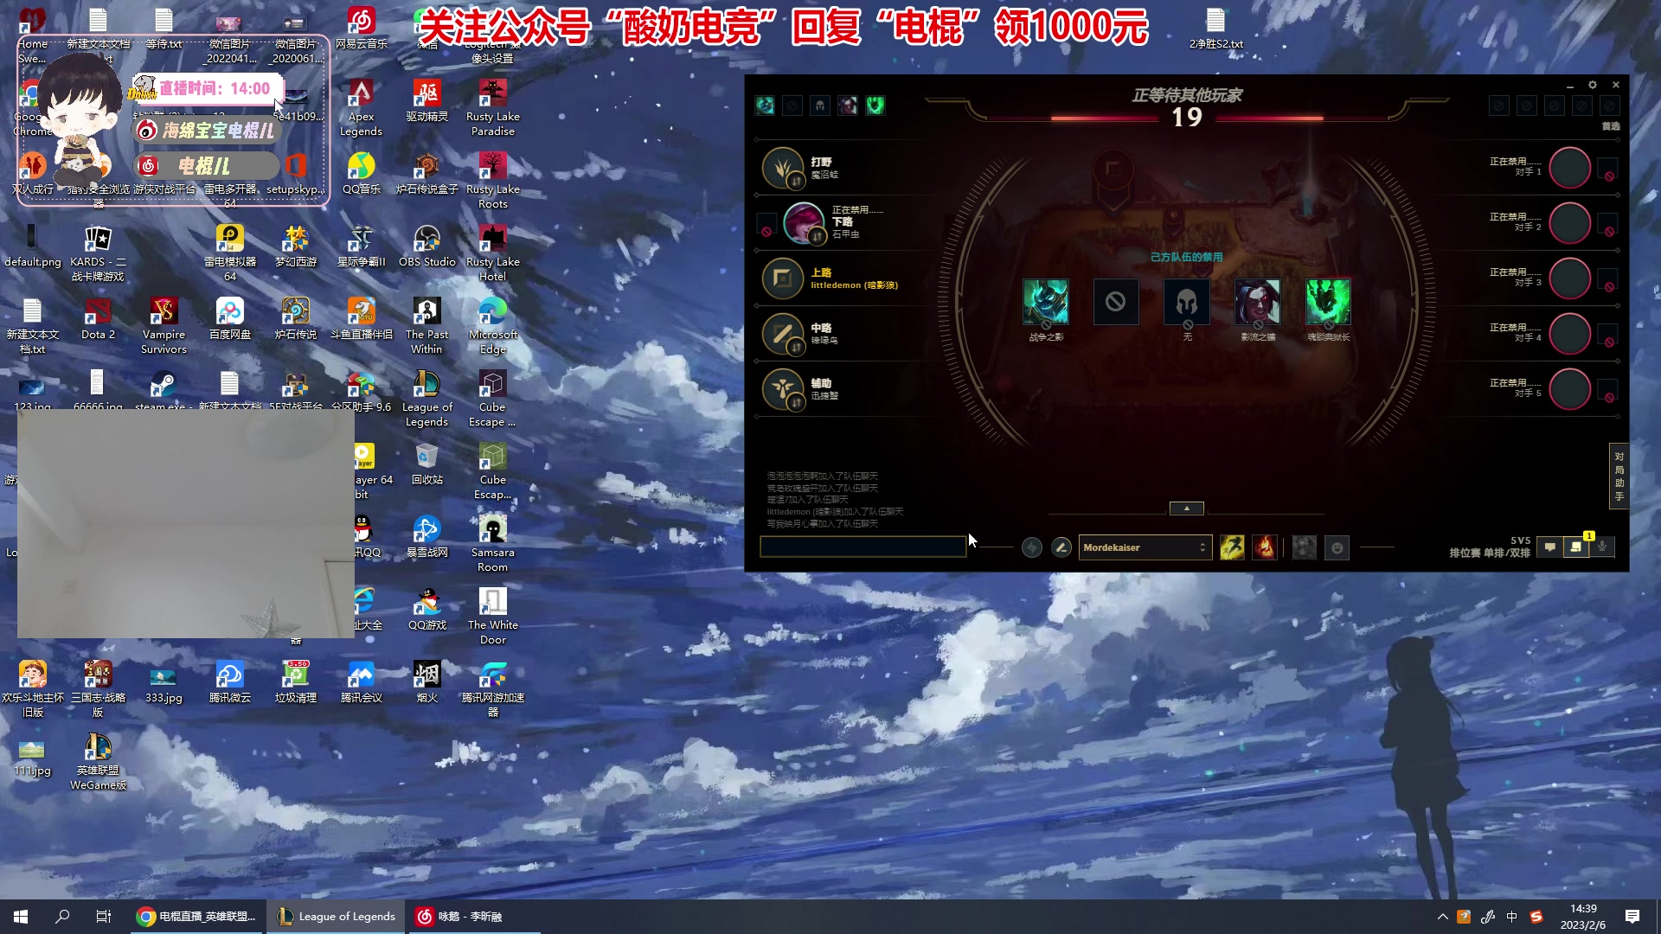Change the Ghost summoner spell
This screenshot has width=1661, height=934.
tap(1232, 547)
